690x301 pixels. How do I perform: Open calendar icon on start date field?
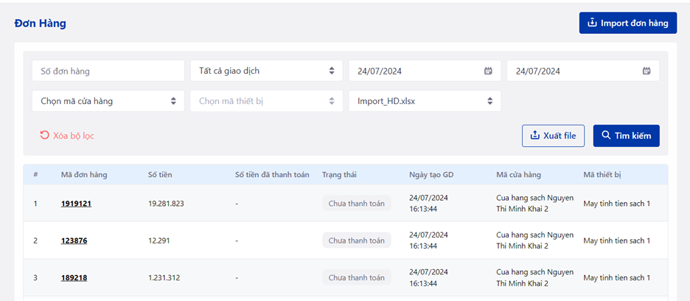[488, 71]
